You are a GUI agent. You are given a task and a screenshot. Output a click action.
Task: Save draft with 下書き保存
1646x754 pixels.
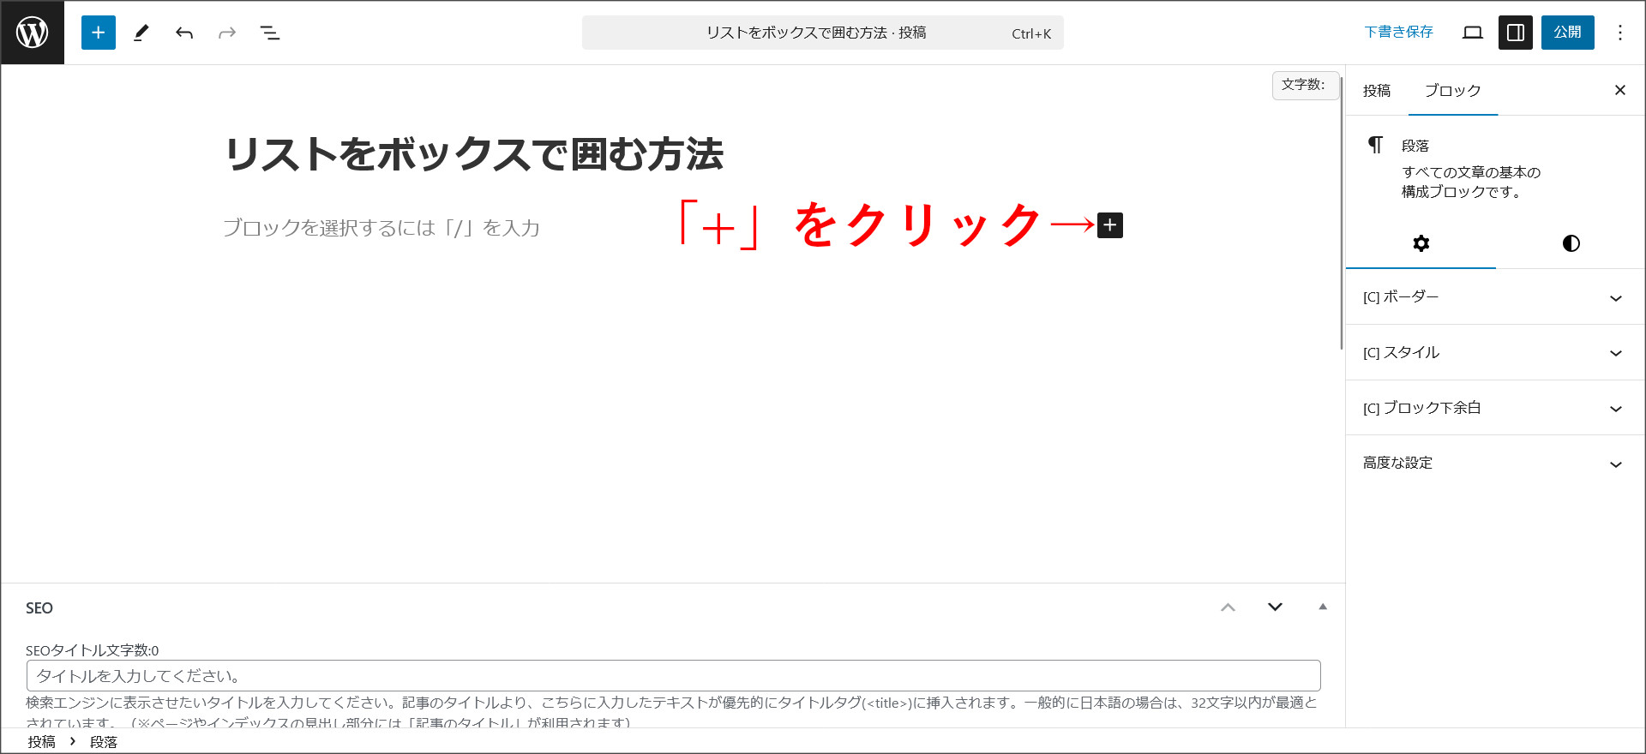tap(1398, 33)
